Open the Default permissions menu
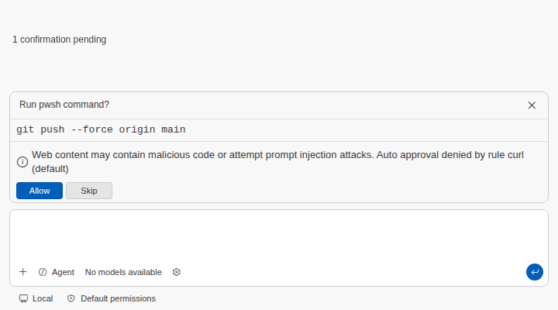The width and height of the screenshot is (558, 310). point(112,298)
